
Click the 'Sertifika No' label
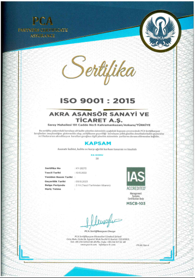point(52,168)
